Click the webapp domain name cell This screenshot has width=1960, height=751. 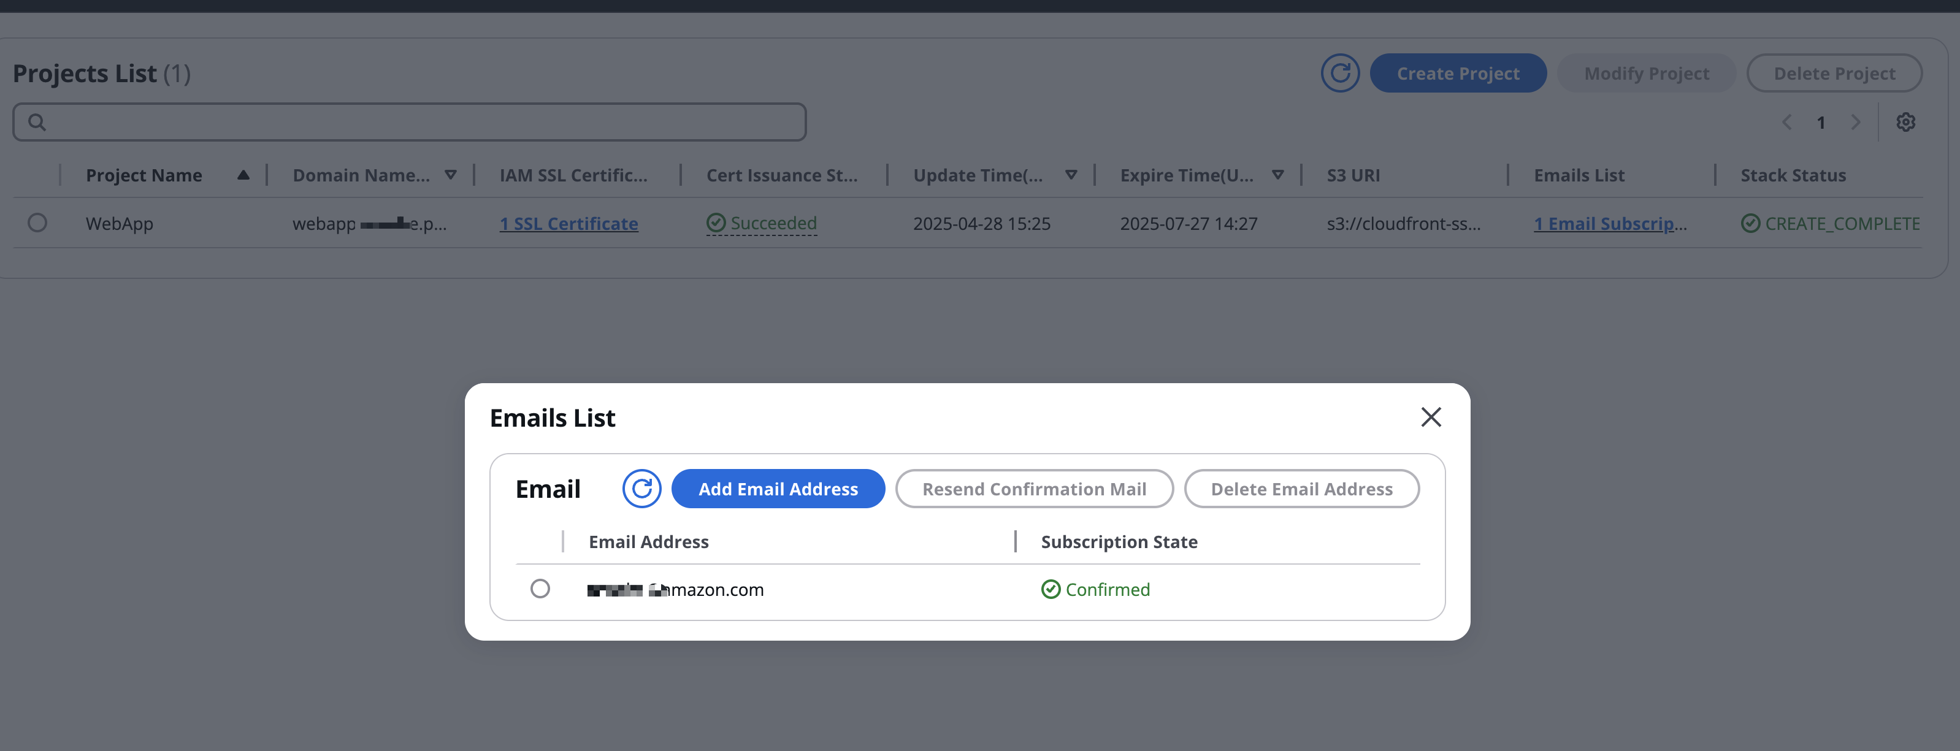[369, 224]
